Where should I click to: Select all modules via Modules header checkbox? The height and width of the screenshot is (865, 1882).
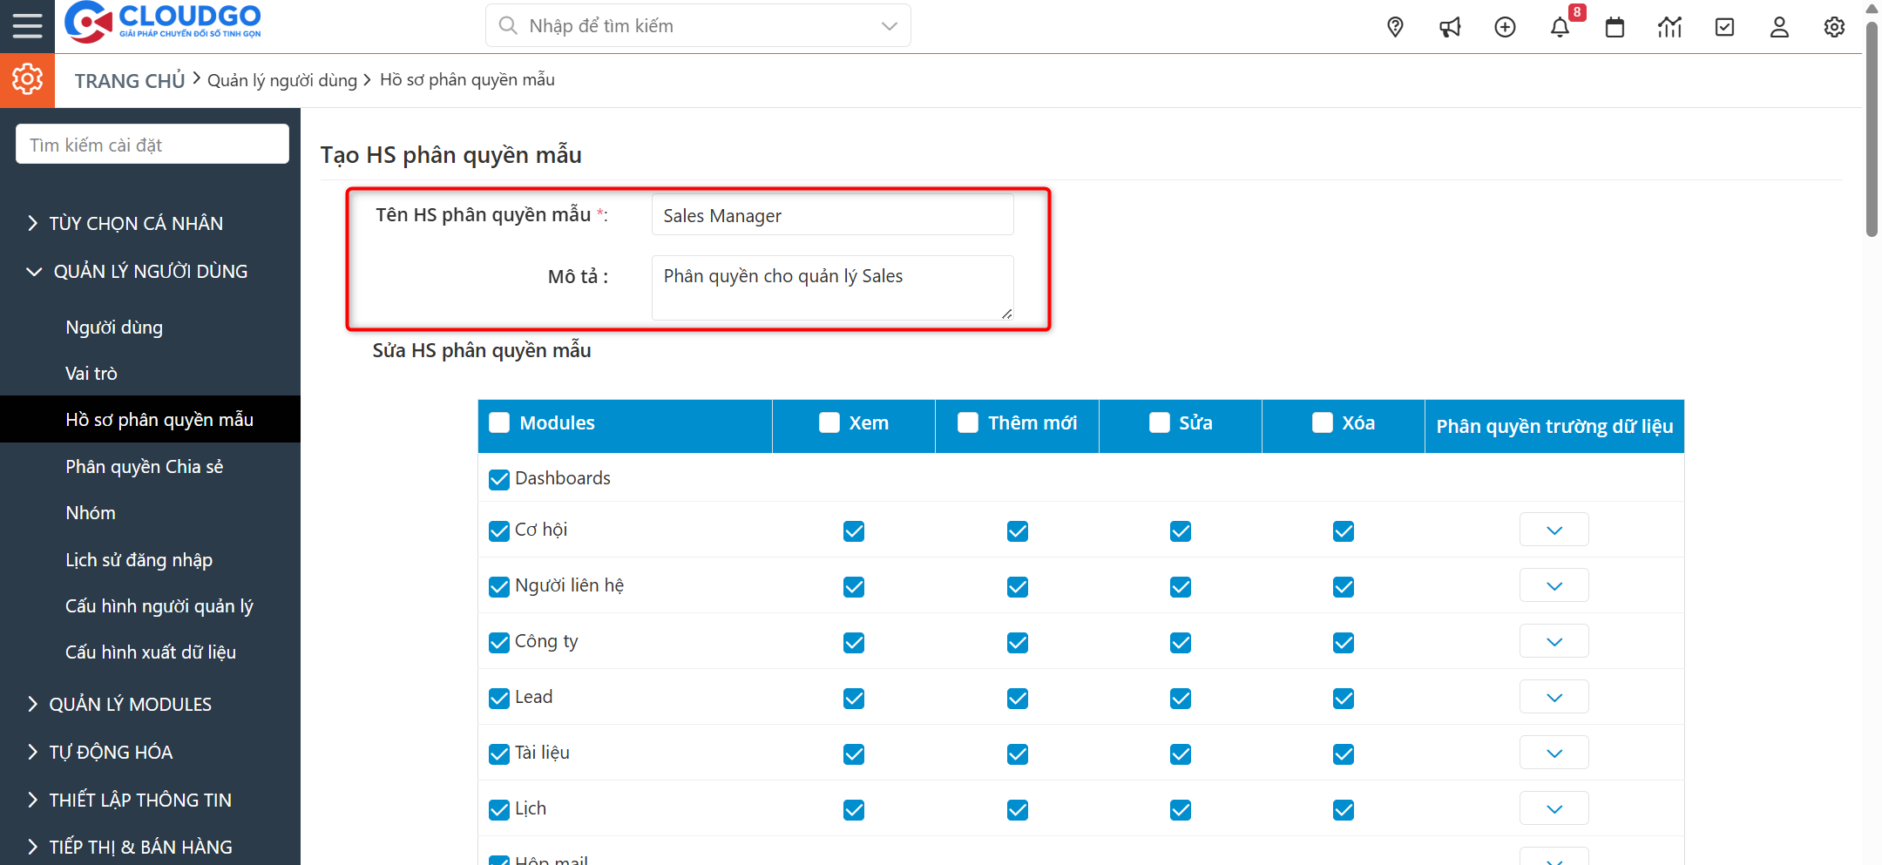tap(499, 422)
